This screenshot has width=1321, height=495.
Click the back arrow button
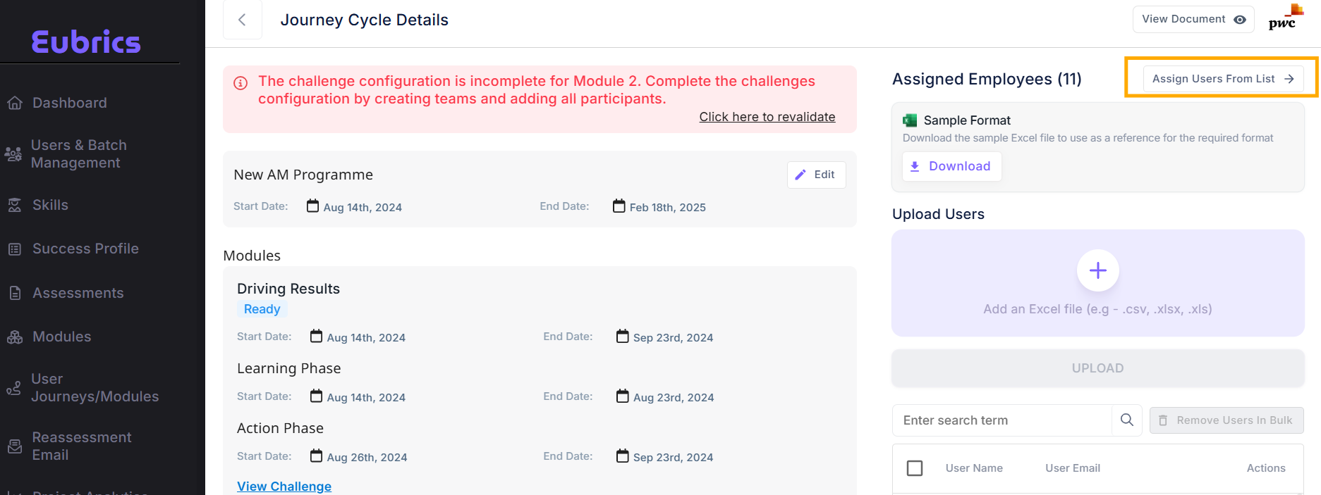pyautogui.click(x=242, y=20)
